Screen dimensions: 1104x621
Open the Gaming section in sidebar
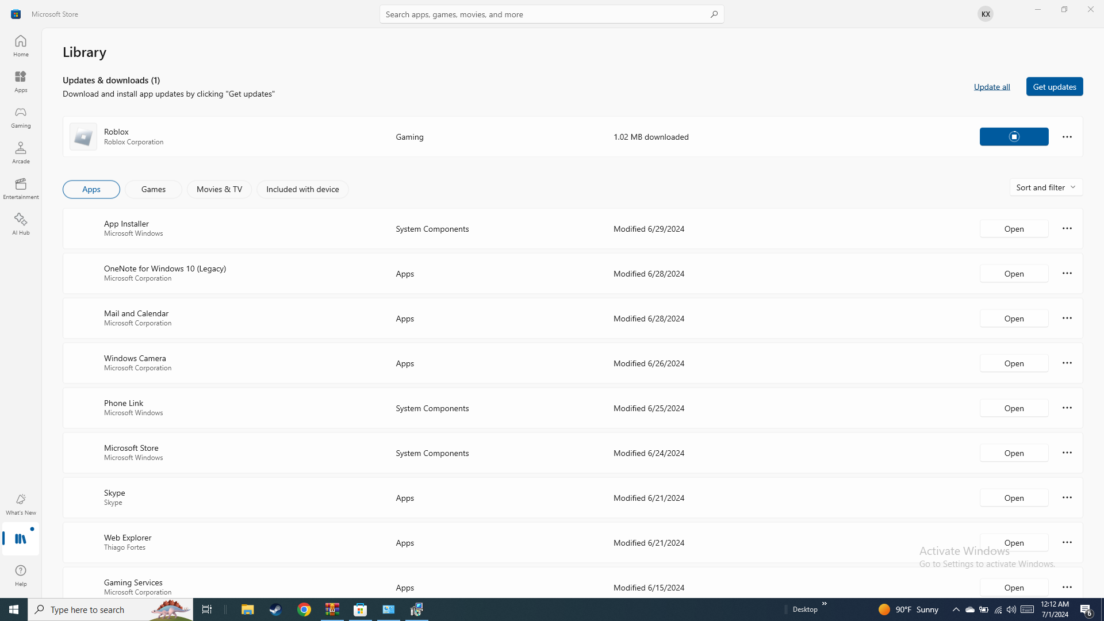[21, 117]
